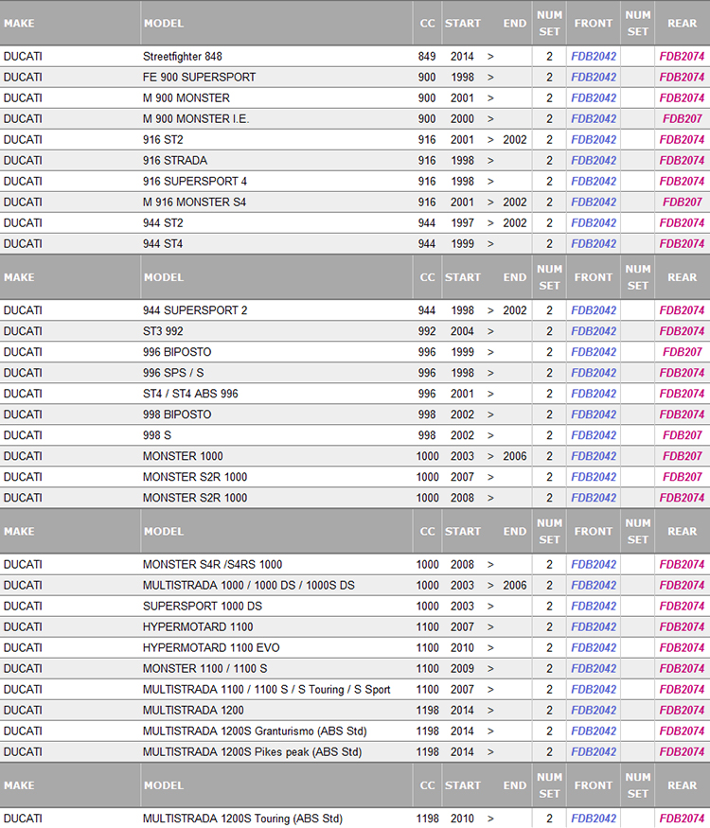Click front link in 998 BIPOSTO row

point(594,414)
